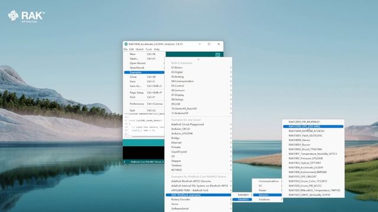Expand the 02.Digital examples
The height and width of the screenshot is (212, 378).
pyautogui.click(x=198, y=72)
